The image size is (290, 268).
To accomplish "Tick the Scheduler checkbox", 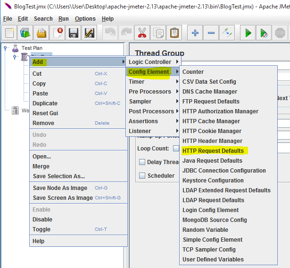I will pos(142,175).
